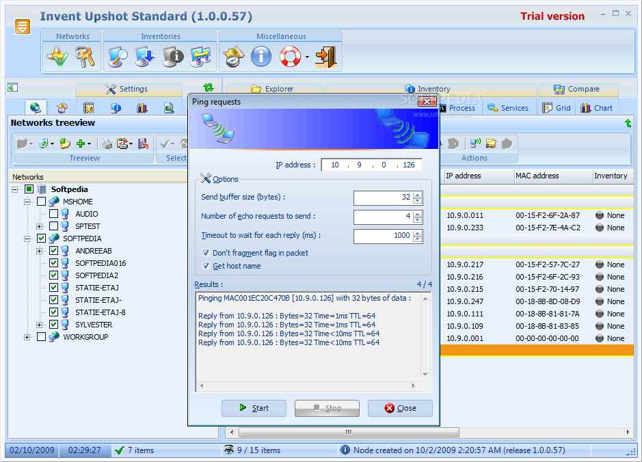Click the green up arrow icon

tap(628, 123)
